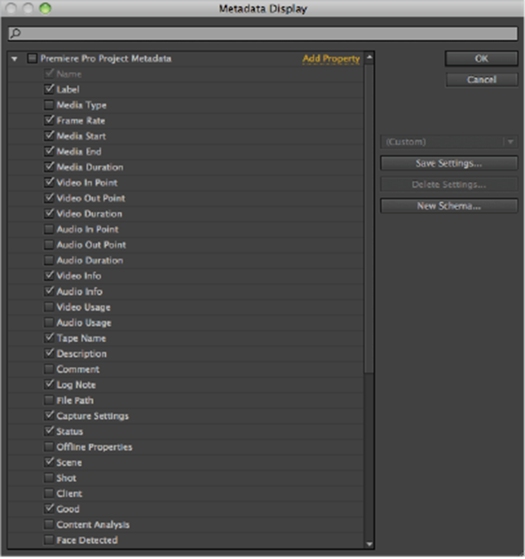Screen dimensions: 525x559
Task: Enable the Offline Properties checkbox
Action: point(49,447)
